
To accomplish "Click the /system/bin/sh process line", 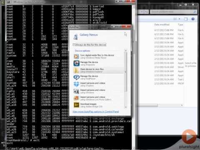I will click(61, 135).
